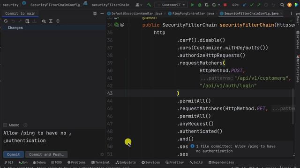Viewport: 300px width, 168px height.
Task: Open the TODO tool window tab
Action: coord(56,162)
